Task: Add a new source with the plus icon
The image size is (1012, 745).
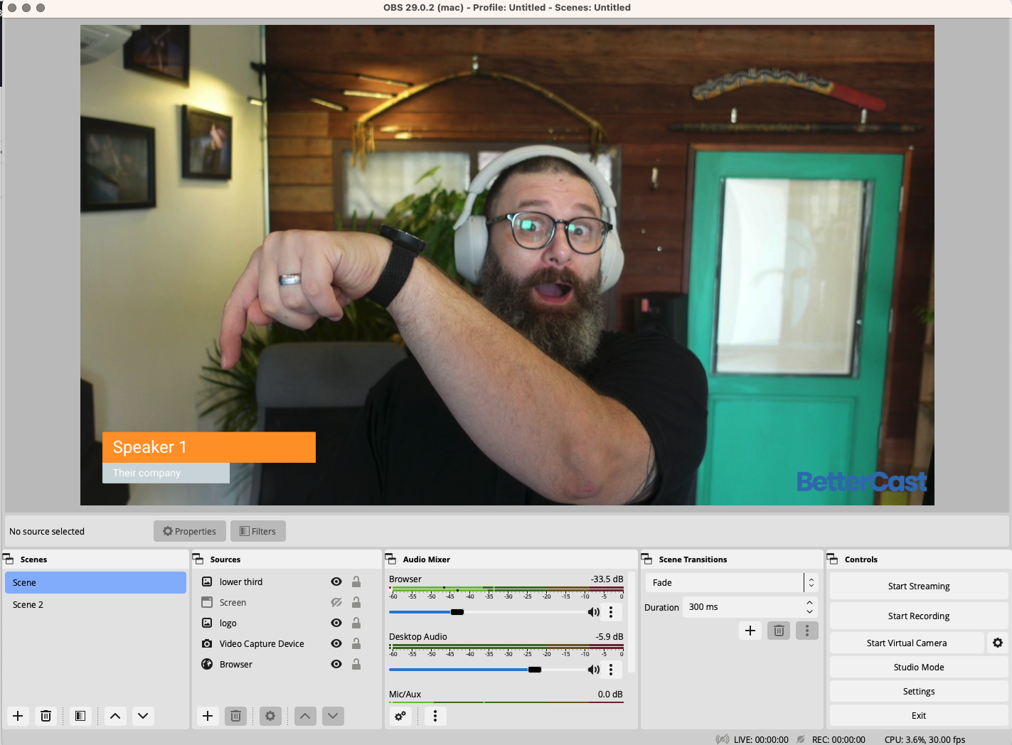Action: click(x=208, y=716)
